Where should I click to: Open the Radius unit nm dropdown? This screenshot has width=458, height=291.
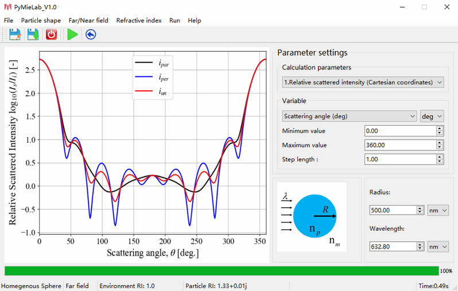[438, 211]
